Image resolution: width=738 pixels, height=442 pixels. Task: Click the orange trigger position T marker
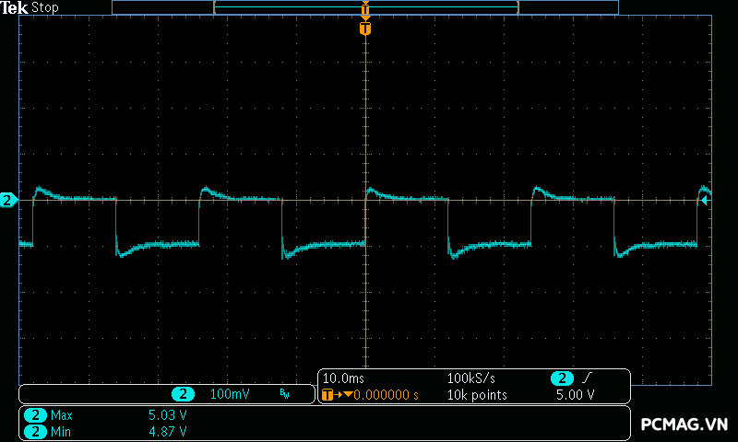point(365,29)
